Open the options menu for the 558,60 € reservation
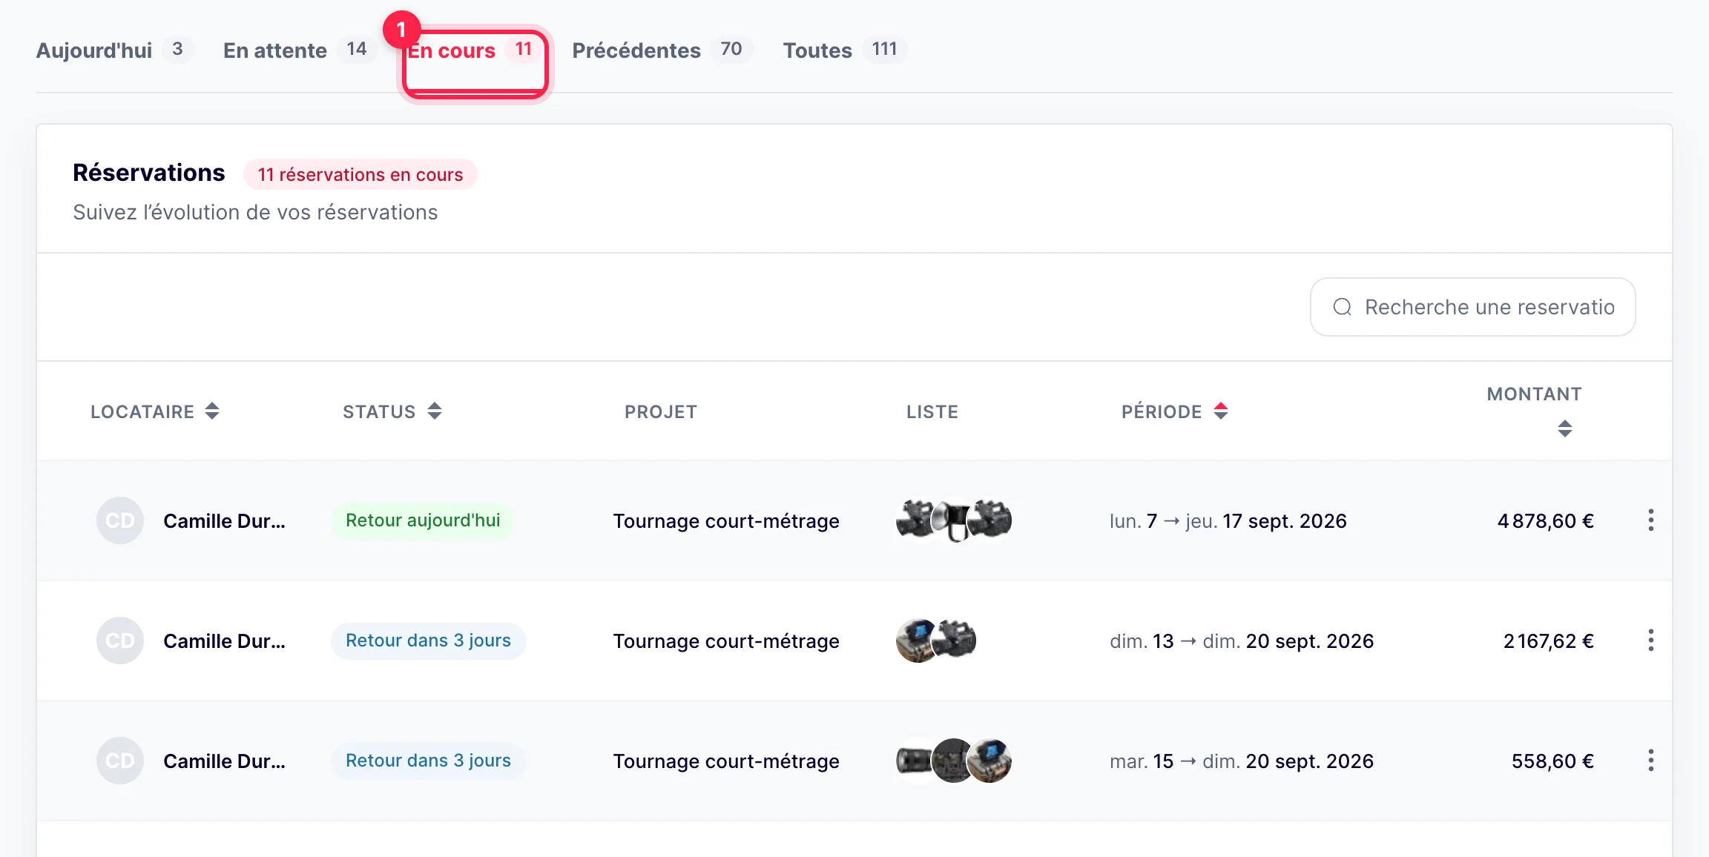This screenshot has width=1709, height=857. click(x=1650, y=761)
